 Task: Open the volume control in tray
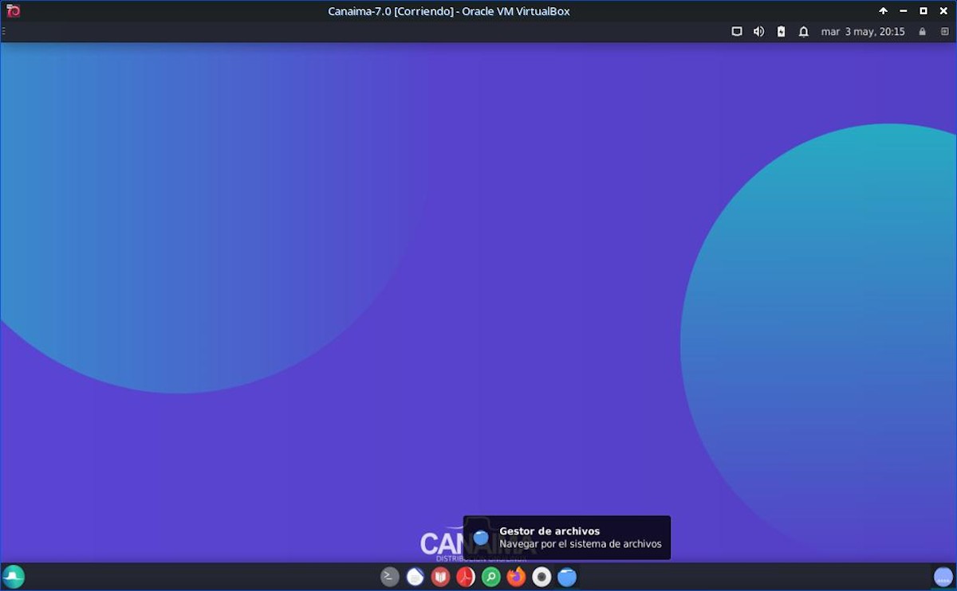pyautogui.click(x=758, y=32)
